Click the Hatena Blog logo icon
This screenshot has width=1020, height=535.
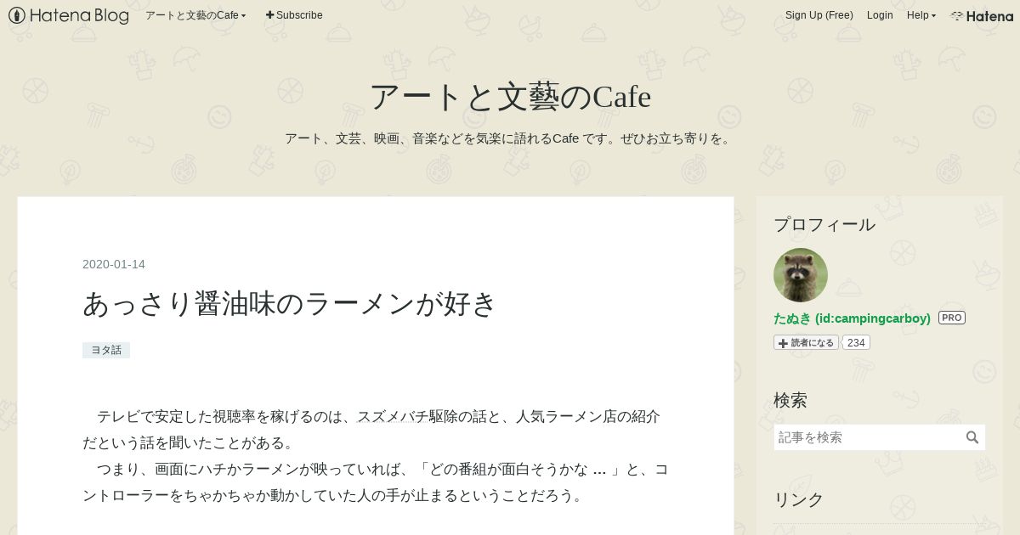17,15
